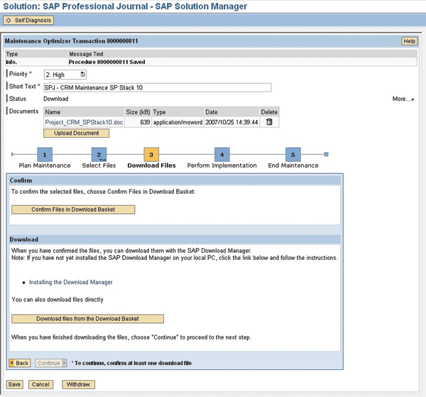The height and width of the screenshot is (397, 426).
Task: Click the Type column header in documents table
Action: tap(177, 112)
